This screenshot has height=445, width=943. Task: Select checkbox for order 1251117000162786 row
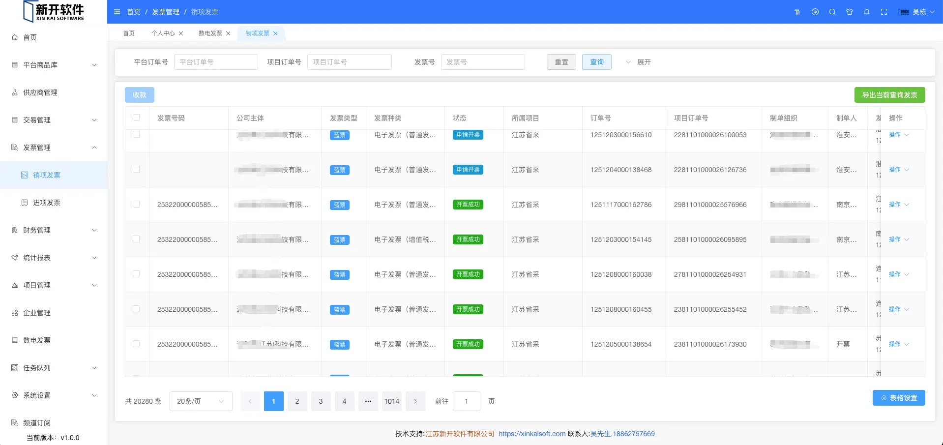136,204
